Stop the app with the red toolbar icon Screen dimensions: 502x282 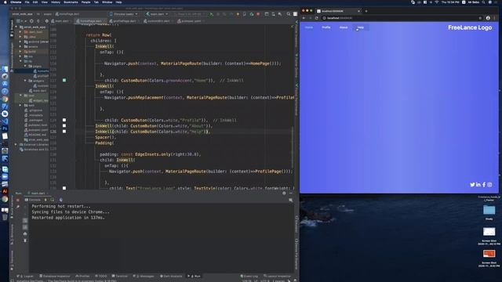point(258,14)
